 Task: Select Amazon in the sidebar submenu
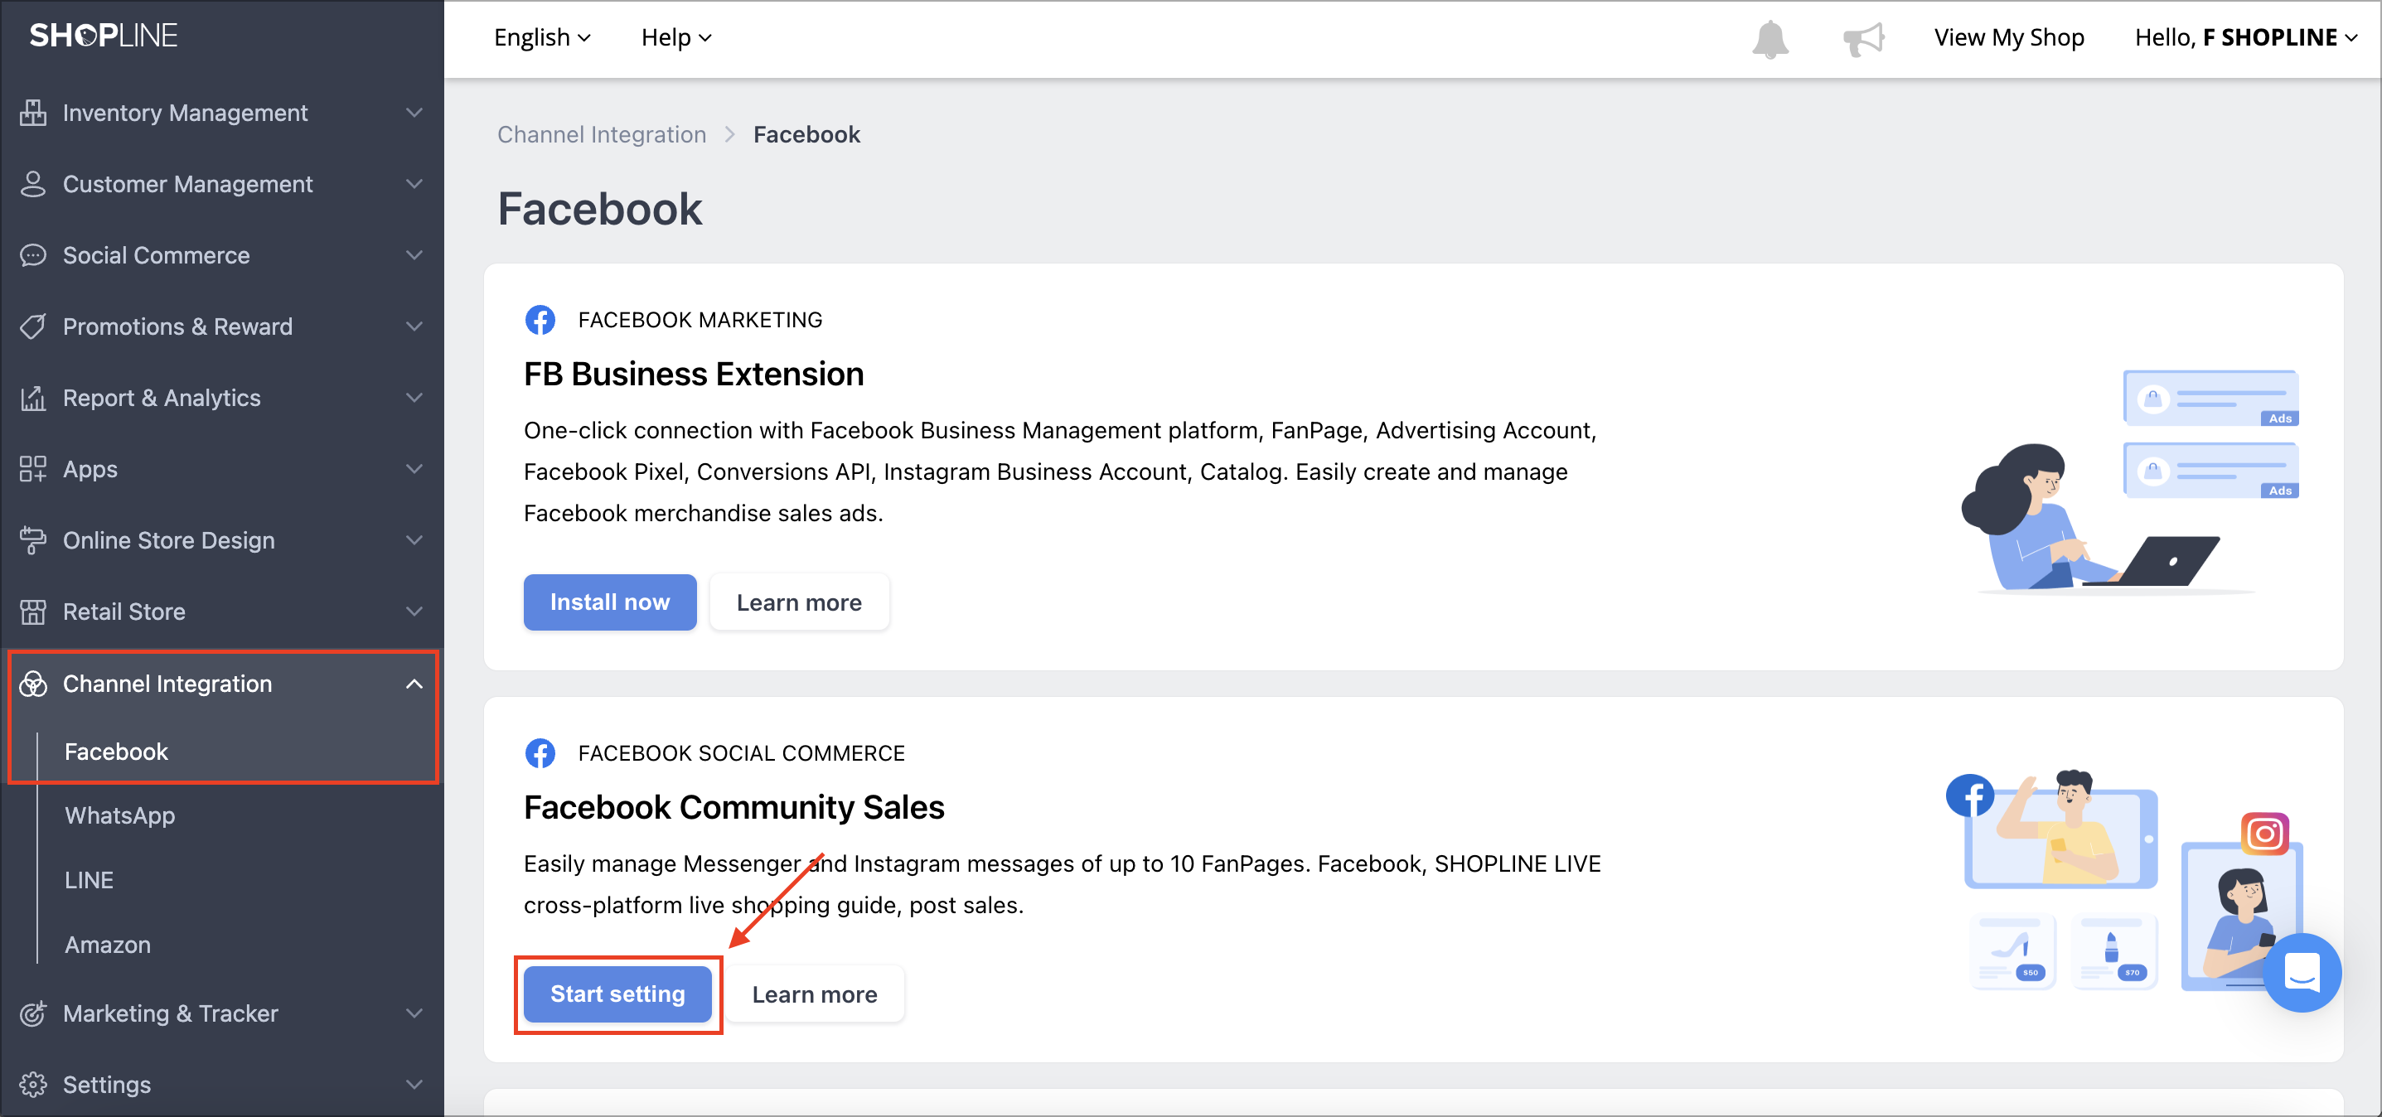(107, 944)
